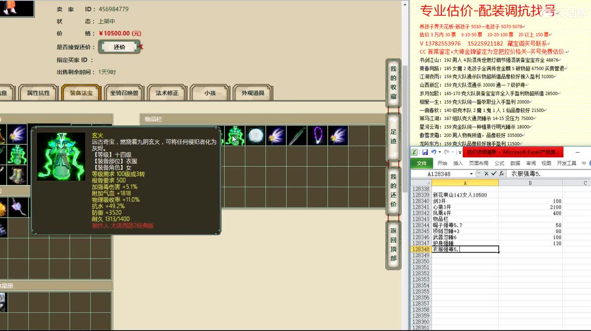591x331 pixels.
Task: Switch to the 外观道具 tab
Action: click(253, 93)
